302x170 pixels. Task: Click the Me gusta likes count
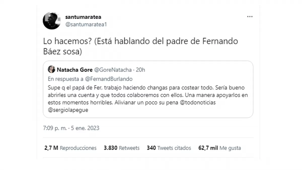pos(220,148)
